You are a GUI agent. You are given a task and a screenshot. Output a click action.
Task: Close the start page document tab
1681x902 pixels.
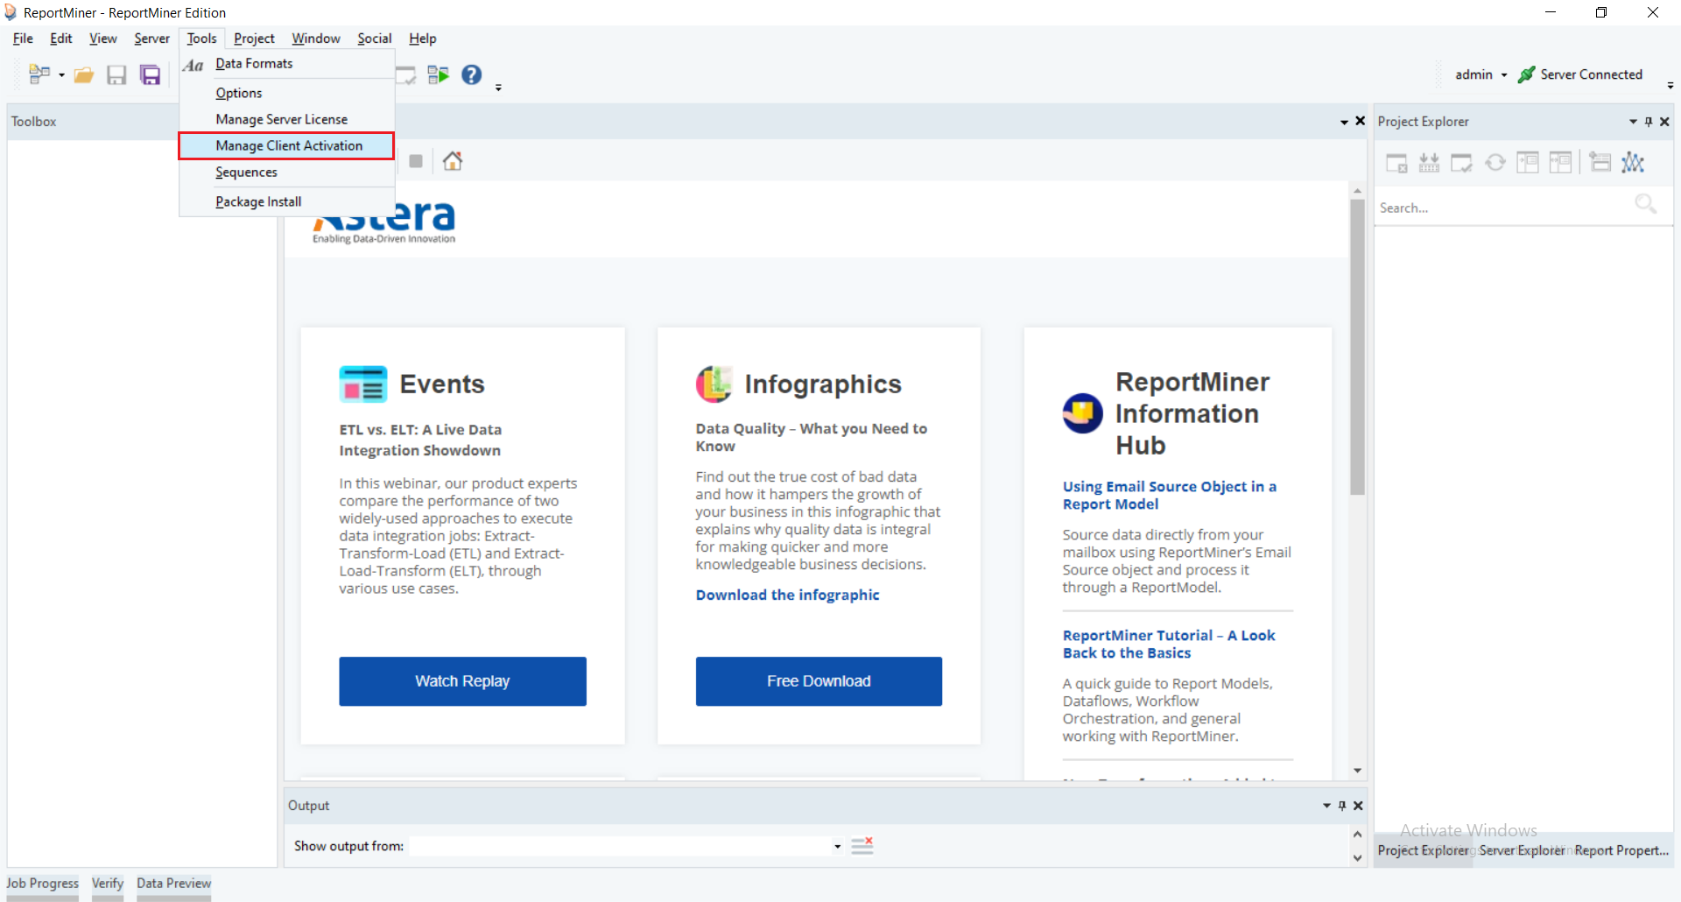coord(1360,121)
